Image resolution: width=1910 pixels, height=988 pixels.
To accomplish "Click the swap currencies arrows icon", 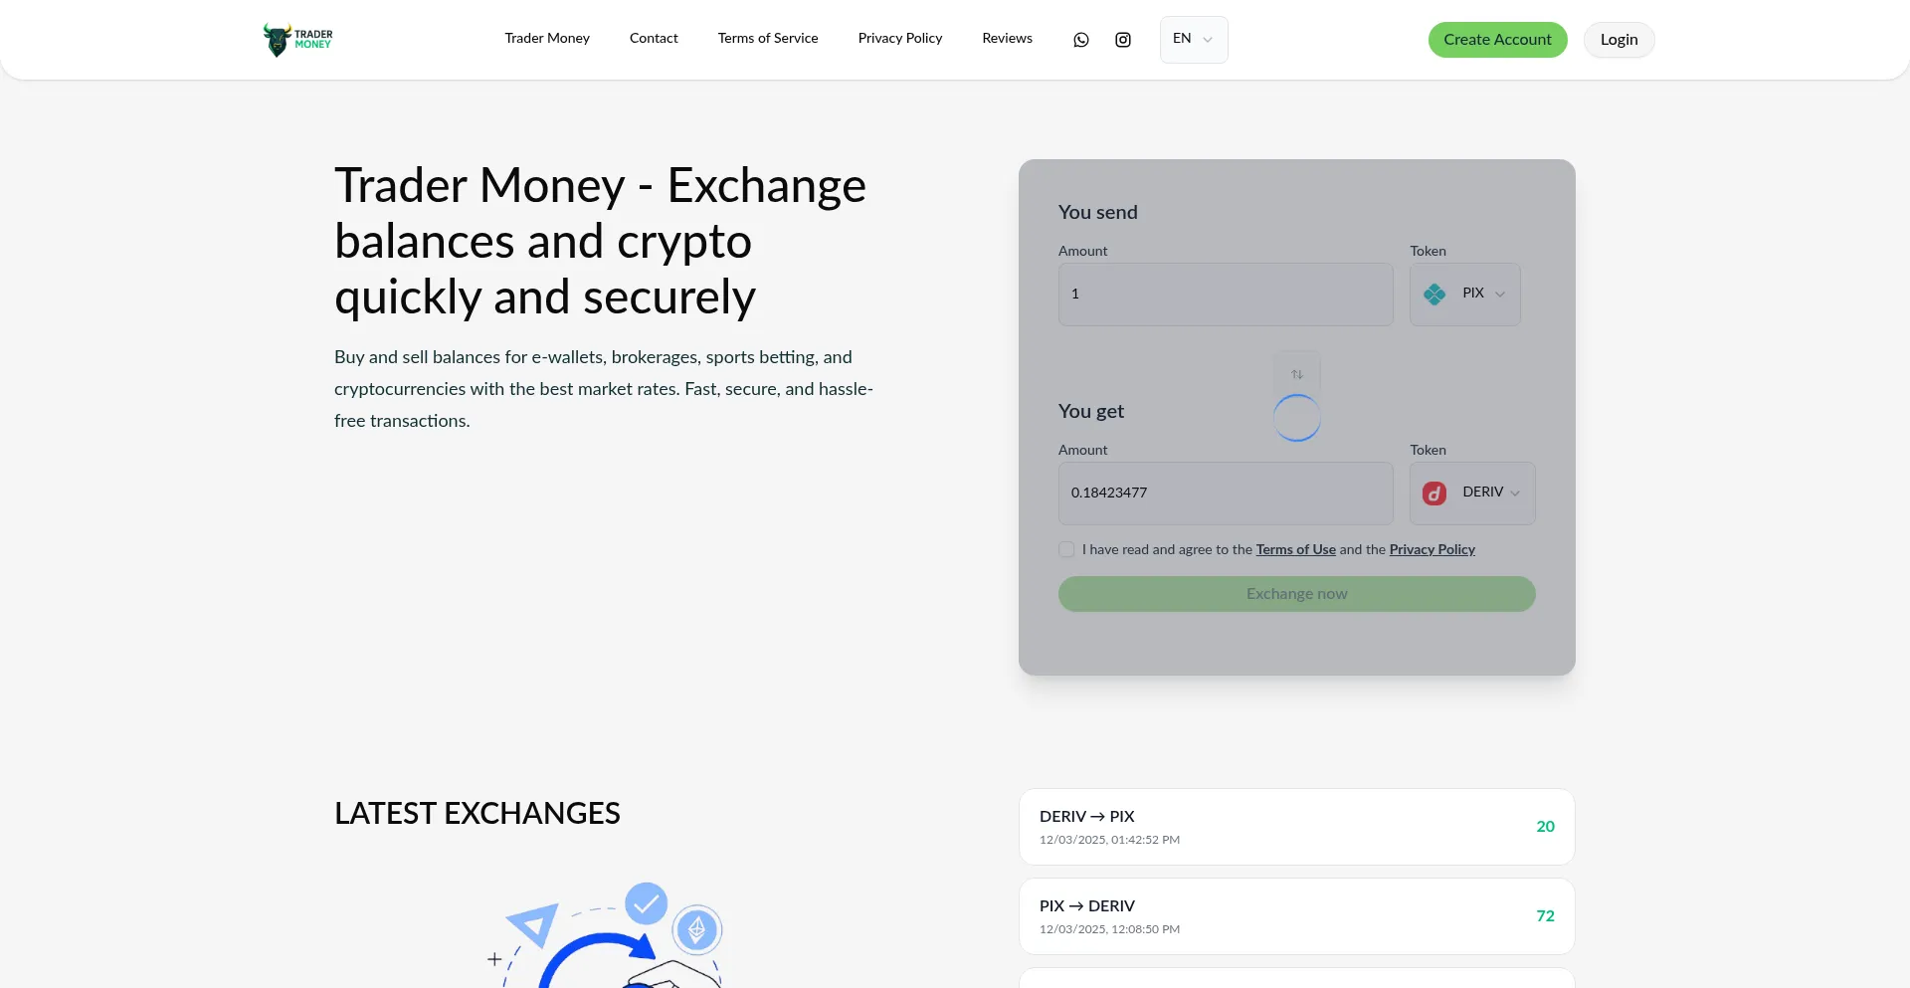I will pos(1297,374).
